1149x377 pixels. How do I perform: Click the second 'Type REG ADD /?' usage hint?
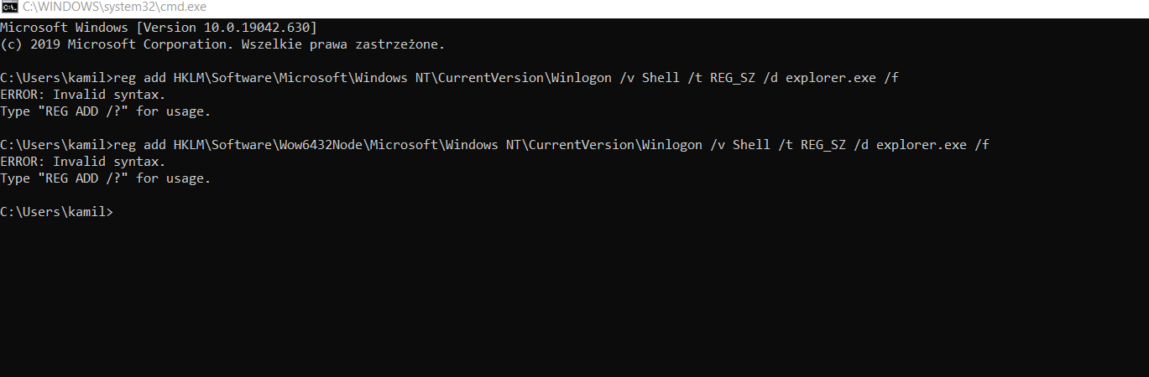click(106, 178)
